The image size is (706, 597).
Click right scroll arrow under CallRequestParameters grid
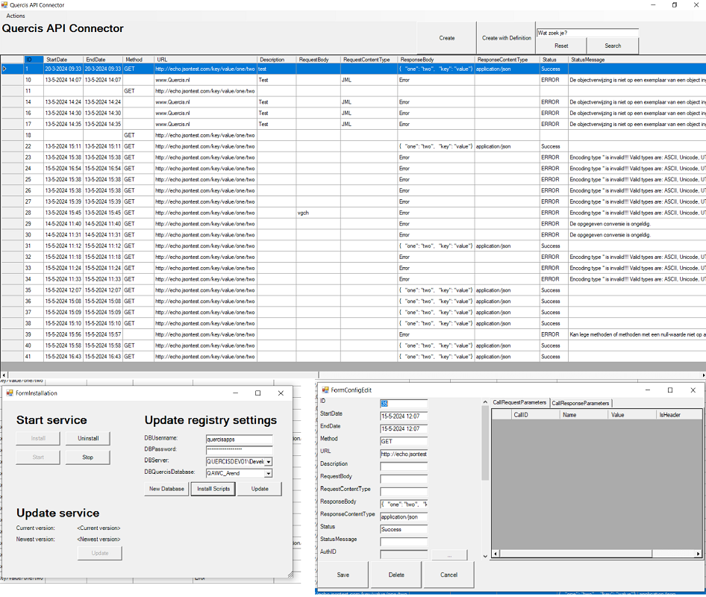[698, 554]
